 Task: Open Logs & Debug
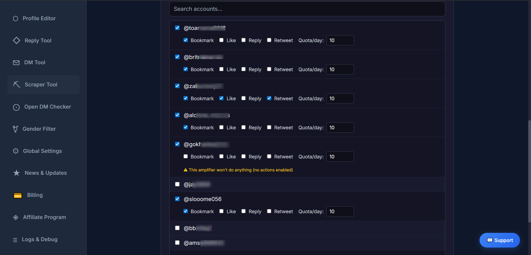pos(43,239)
